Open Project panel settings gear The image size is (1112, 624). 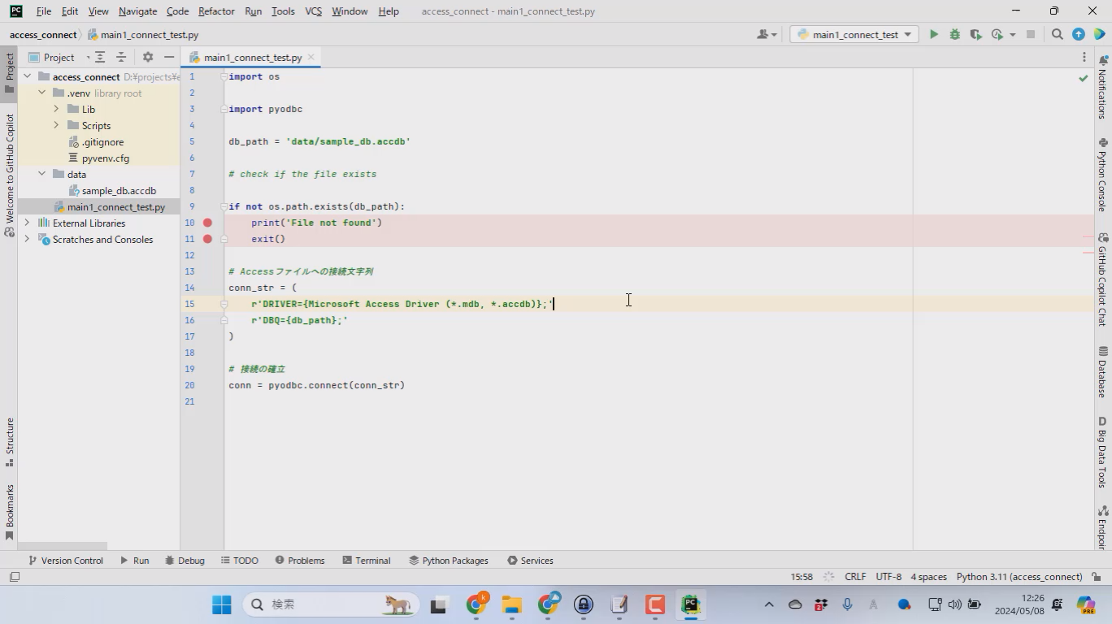pyautogui.click(x=147, y=57)
